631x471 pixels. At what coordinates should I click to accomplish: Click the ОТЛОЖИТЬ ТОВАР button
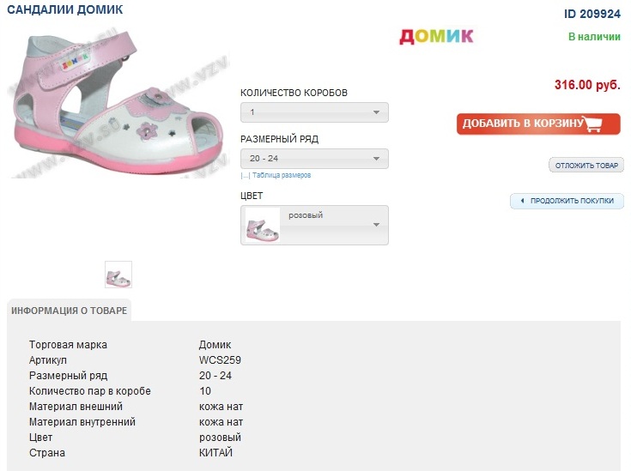[586, 165]
